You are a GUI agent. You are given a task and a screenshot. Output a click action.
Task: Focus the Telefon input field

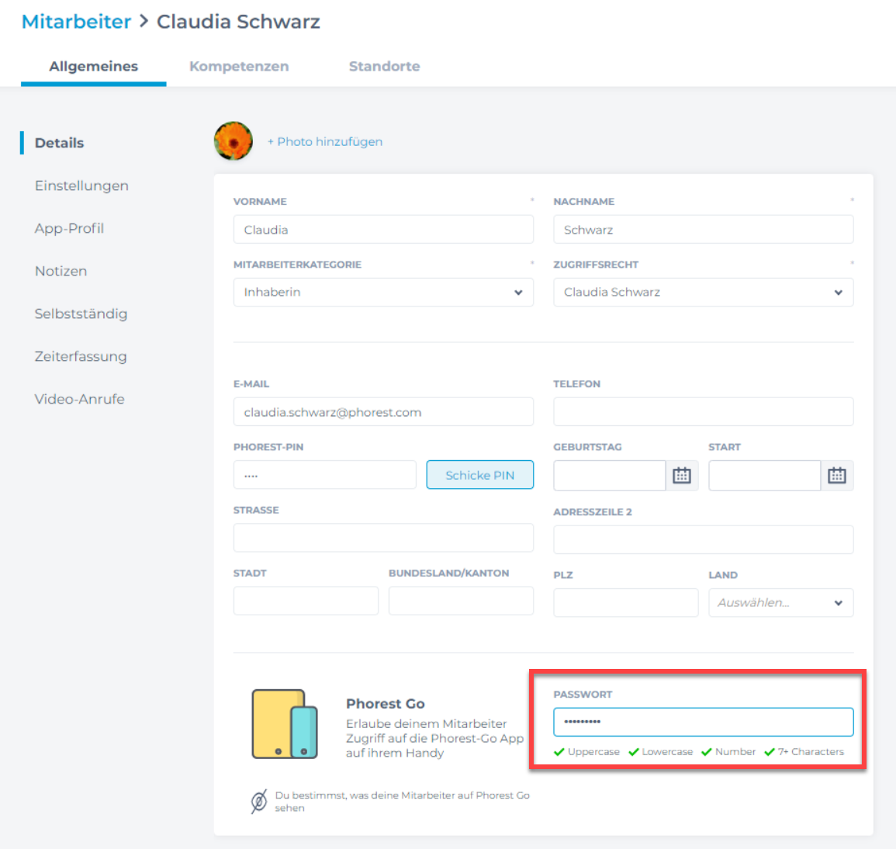[703, 412]
